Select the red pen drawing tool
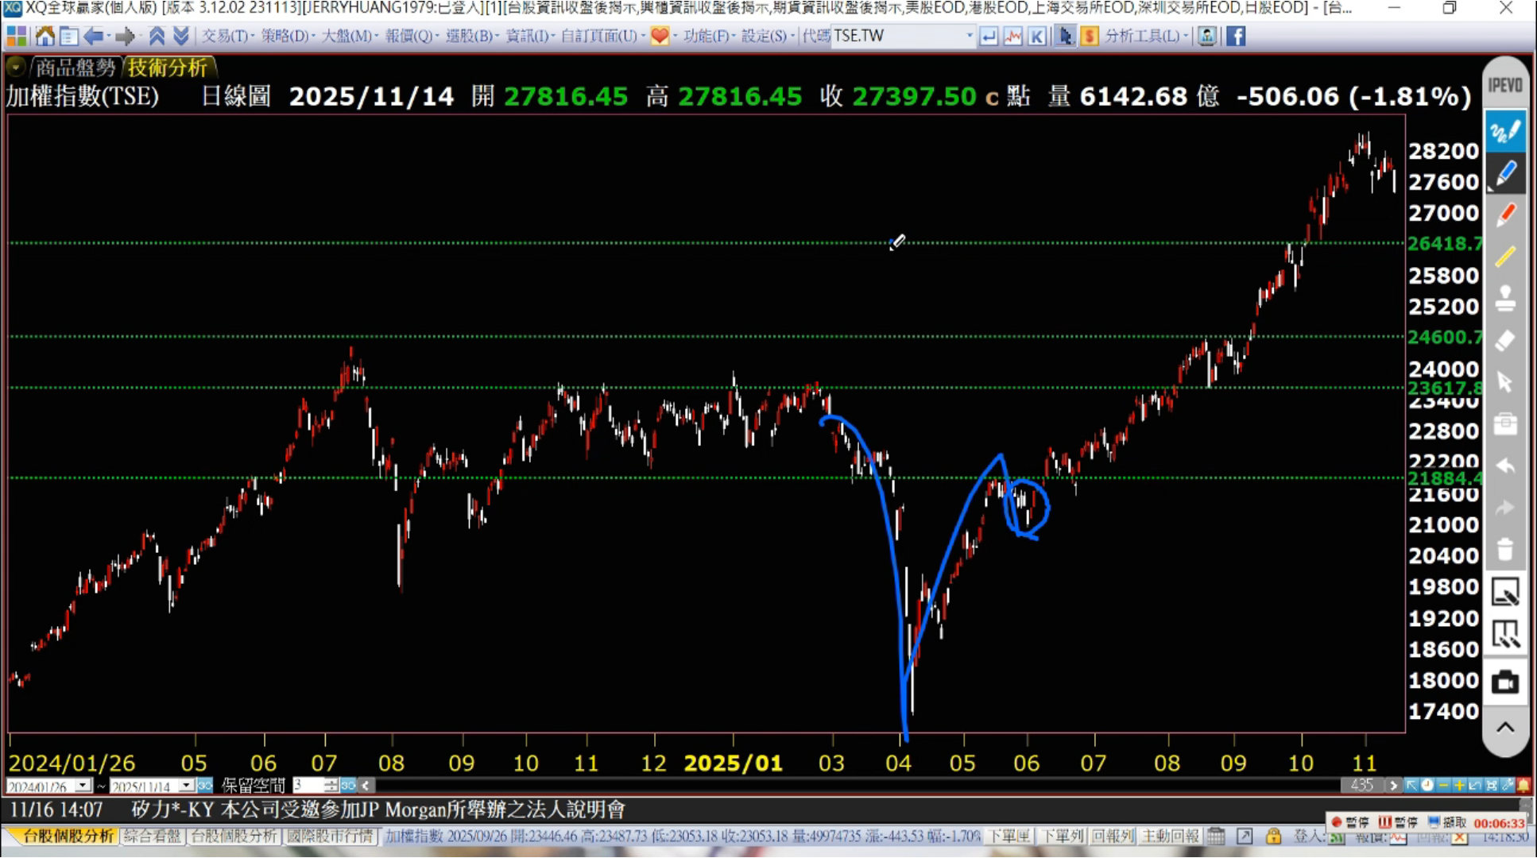The image size is (1537, 858). [x=1505, y=215]
